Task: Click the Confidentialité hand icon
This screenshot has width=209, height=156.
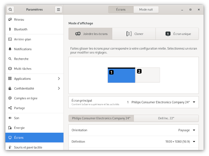Action: [x=10, y=88]
